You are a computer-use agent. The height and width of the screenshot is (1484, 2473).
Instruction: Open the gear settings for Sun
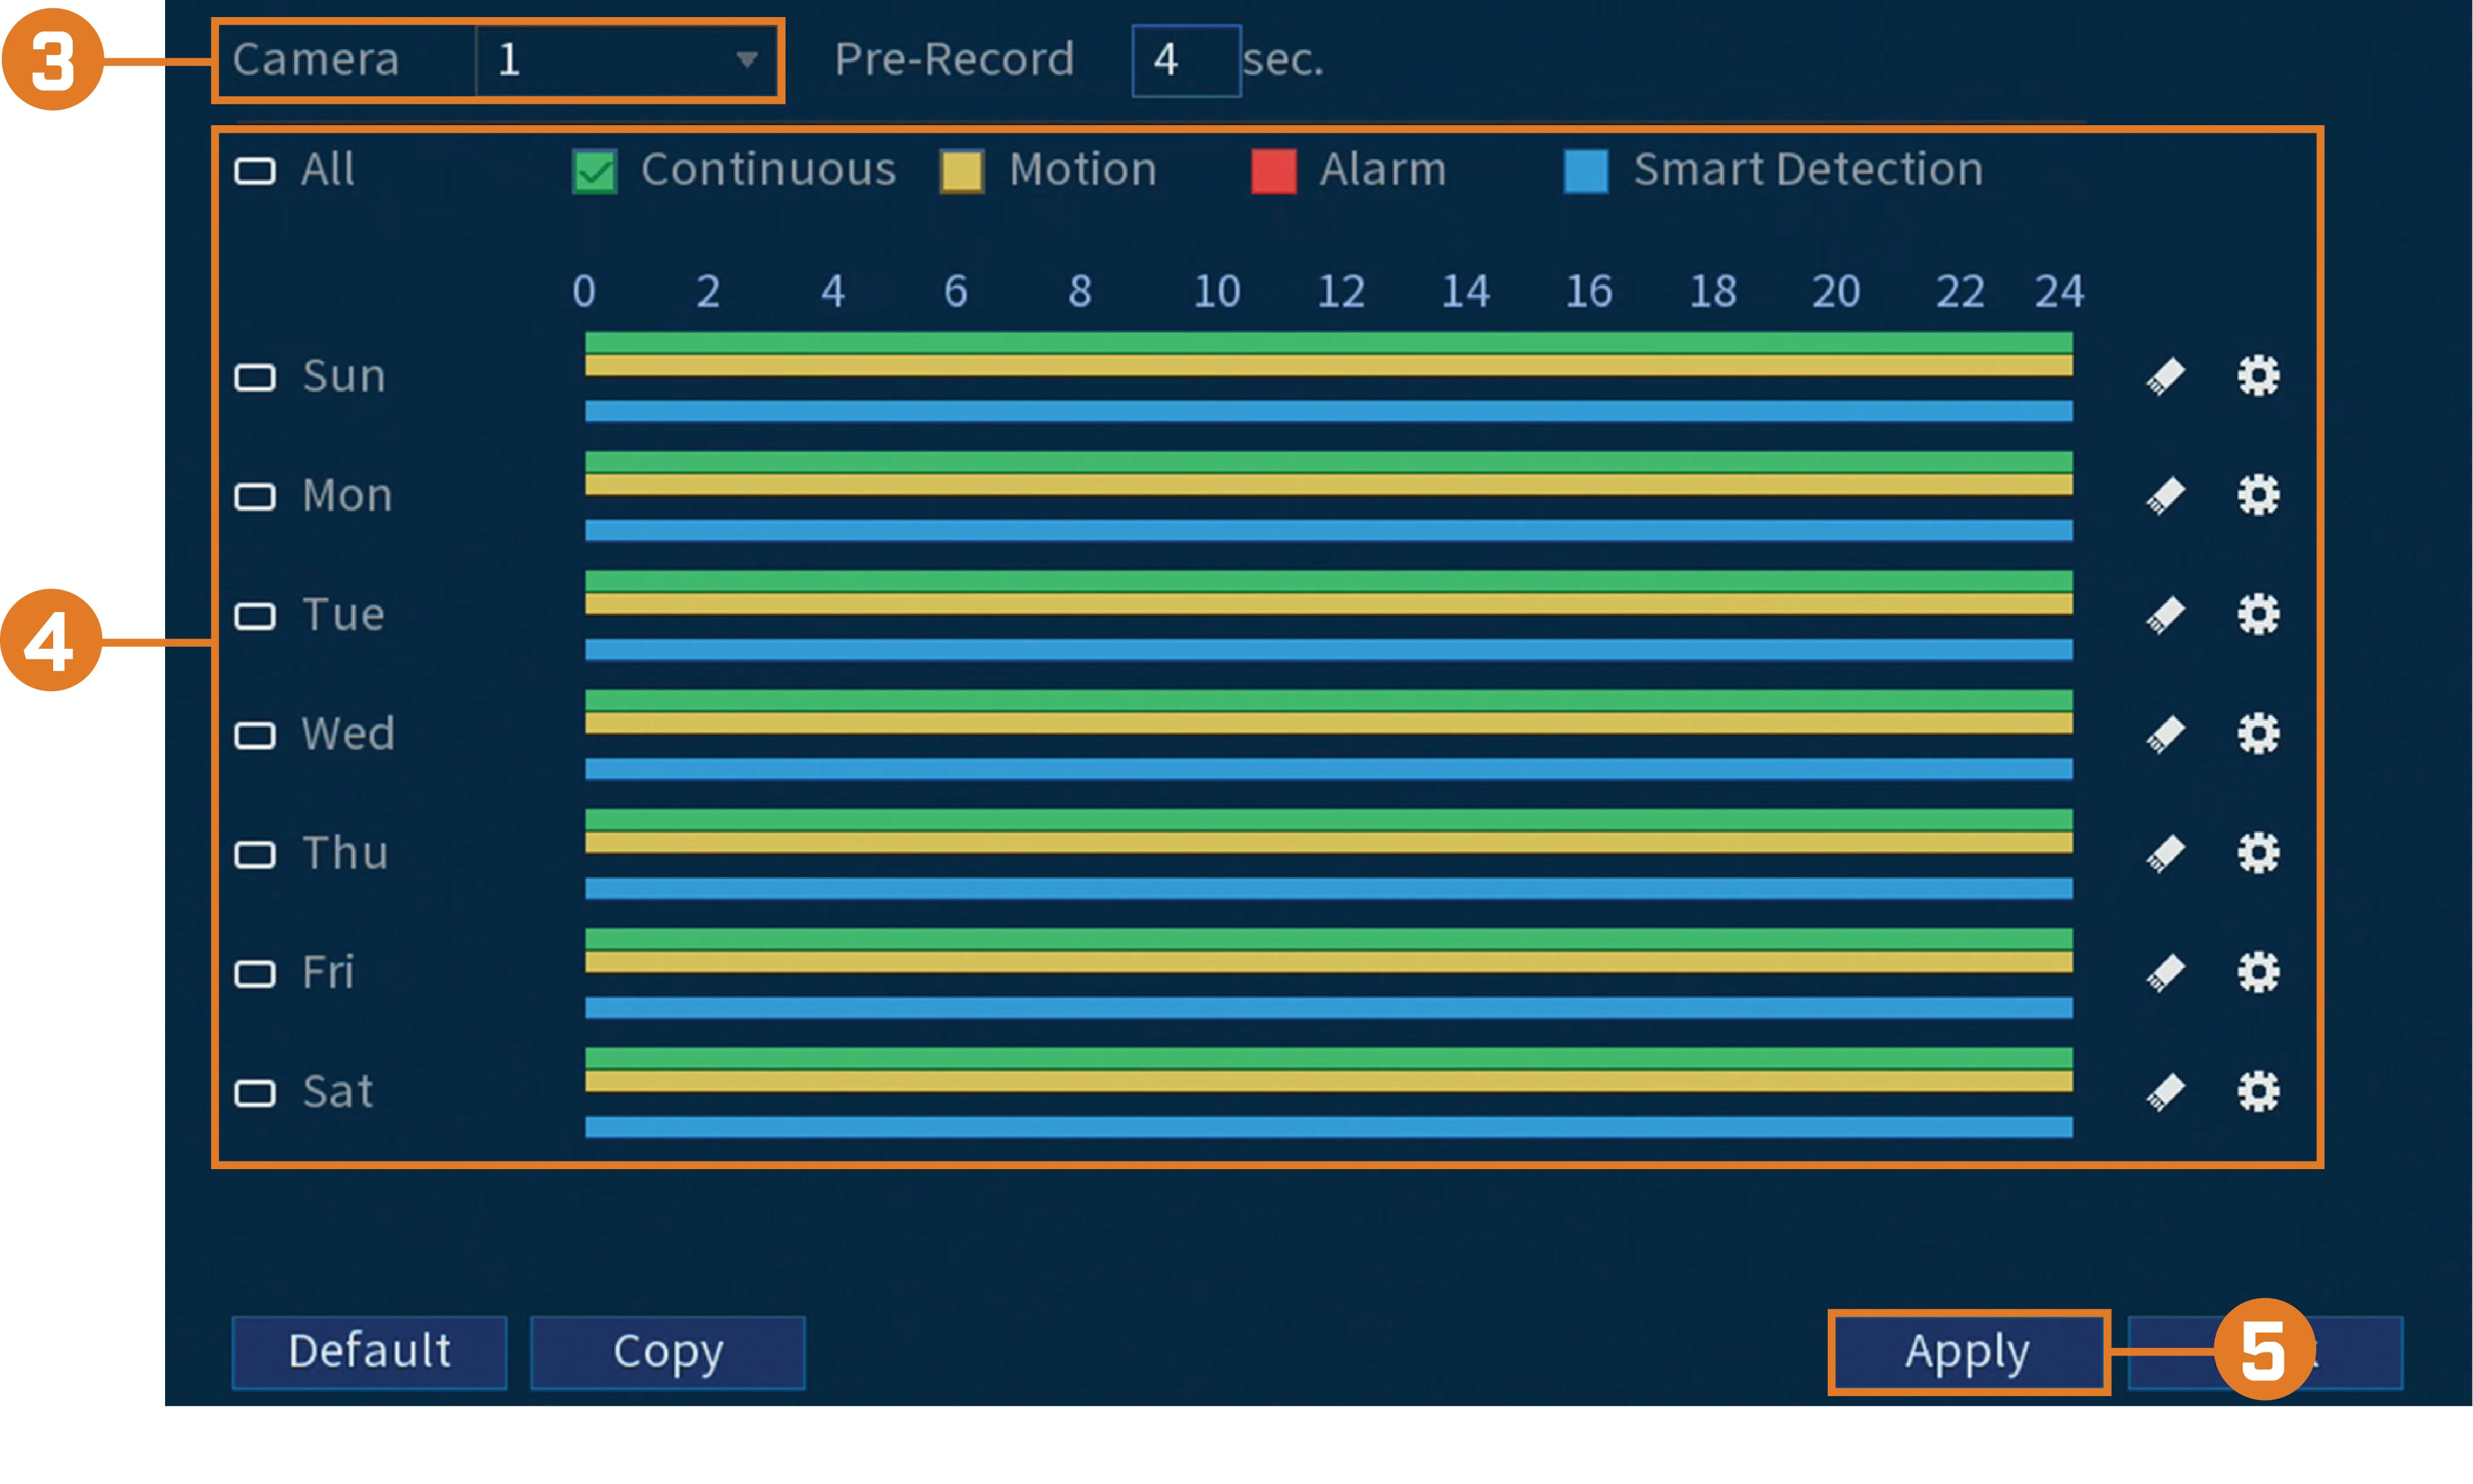tap(2258, 376)
